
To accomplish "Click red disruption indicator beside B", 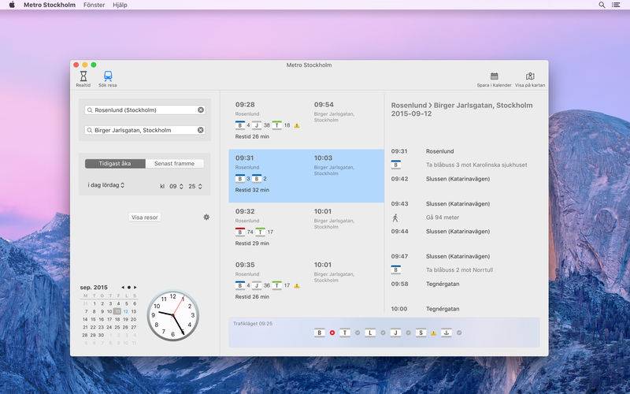I will [332, 333].
